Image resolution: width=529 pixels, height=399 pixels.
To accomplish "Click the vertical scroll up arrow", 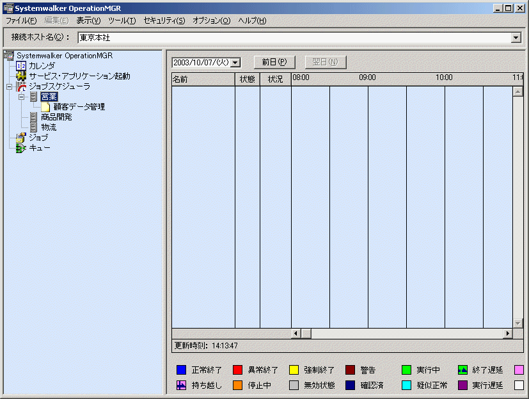I will pos(518,91).
